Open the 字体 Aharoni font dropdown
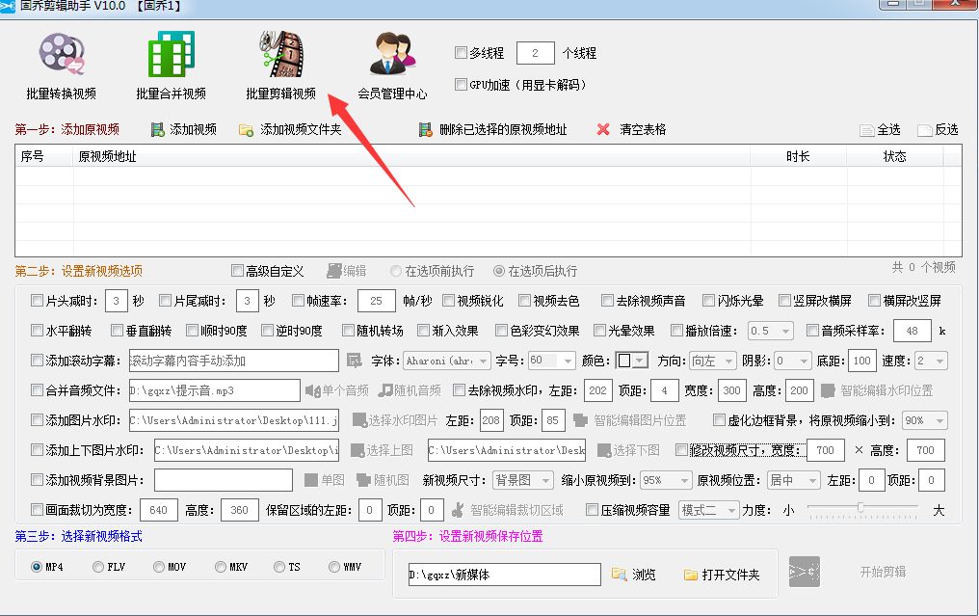 point(447,361)
